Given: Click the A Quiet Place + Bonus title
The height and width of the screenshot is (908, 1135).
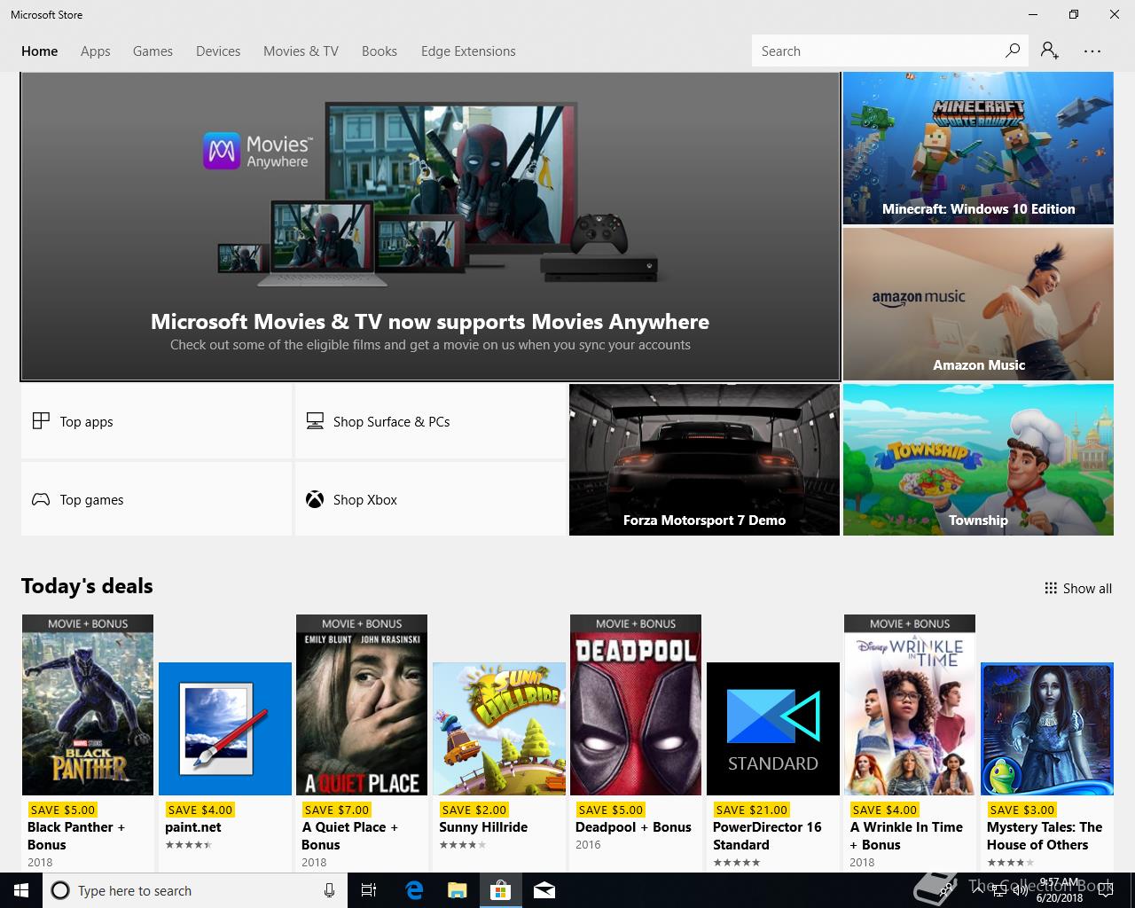Looking at the screenshot, I should (349, 836).
